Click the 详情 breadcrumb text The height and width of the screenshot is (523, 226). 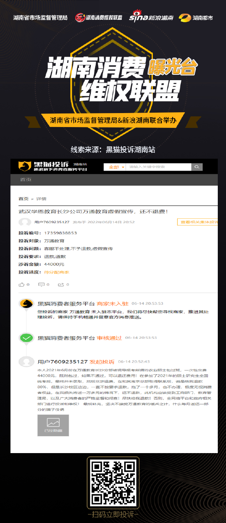(42, 199)
